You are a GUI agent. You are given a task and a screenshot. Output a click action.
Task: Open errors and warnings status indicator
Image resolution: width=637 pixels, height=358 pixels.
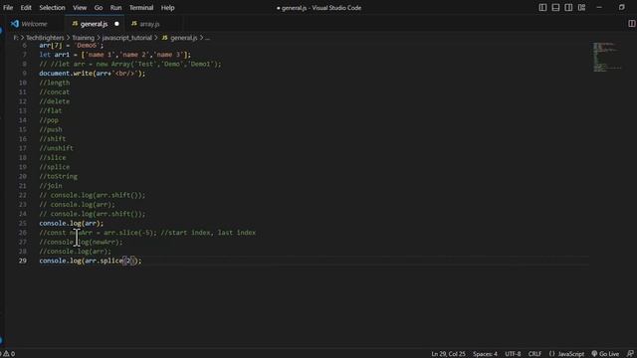8,354
